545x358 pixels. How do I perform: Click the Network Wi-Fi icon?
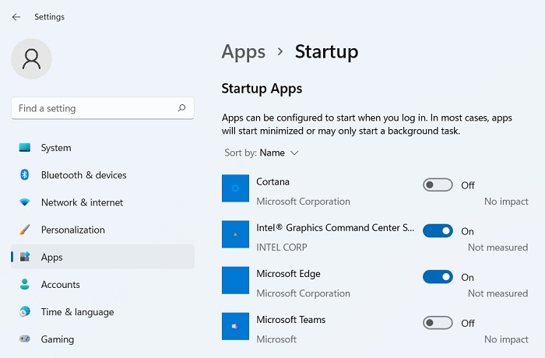coord(25,202)
